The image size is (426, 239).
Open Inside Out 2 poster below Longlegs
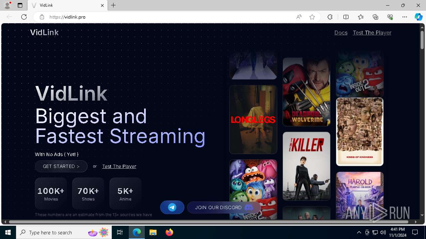pos(253,190)
